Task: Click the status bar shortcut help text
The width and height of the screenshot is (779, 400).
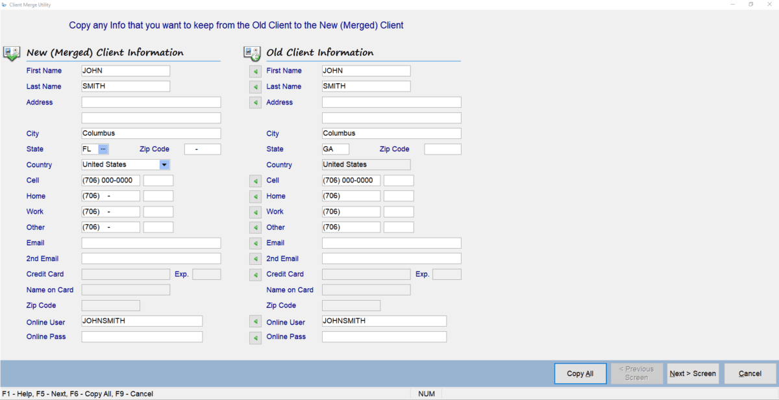Action: 77,394
